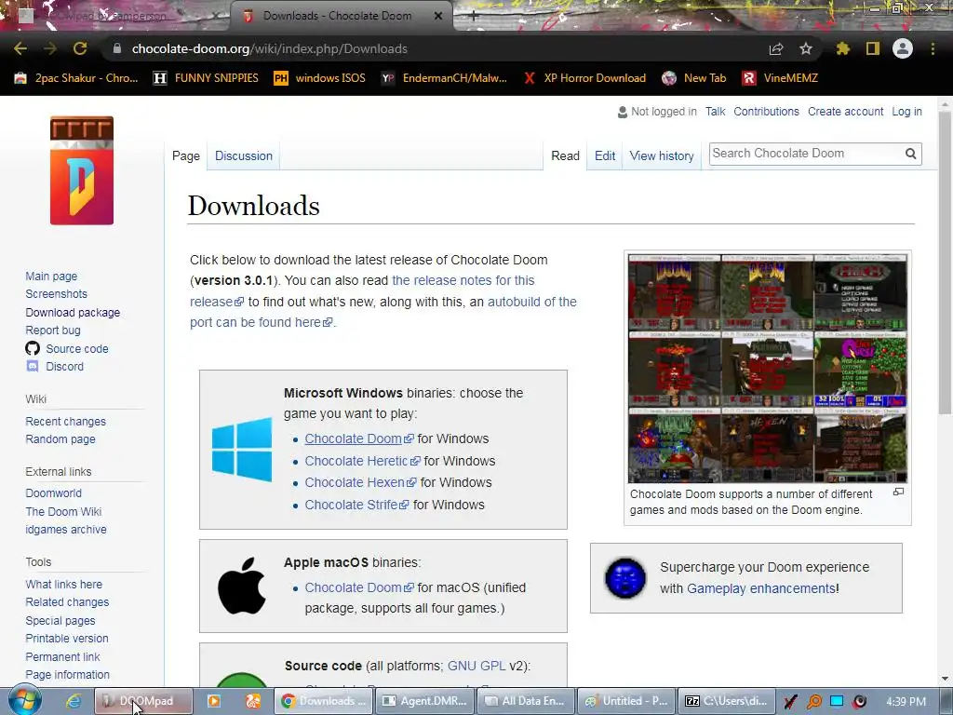
Task: Open the View history tab
Action: [x=662, y=155]
